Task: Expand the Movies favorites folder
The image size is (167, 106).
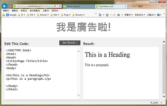Action: point(43,15)
